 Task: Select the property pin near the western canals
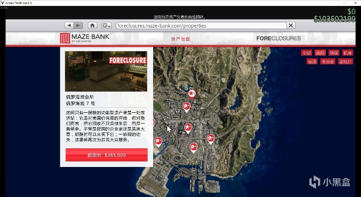158,142
